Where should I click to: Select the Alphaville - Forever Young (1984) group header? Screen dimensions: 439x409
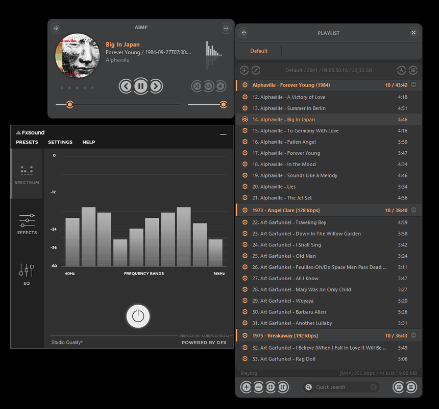click(329, 85)
